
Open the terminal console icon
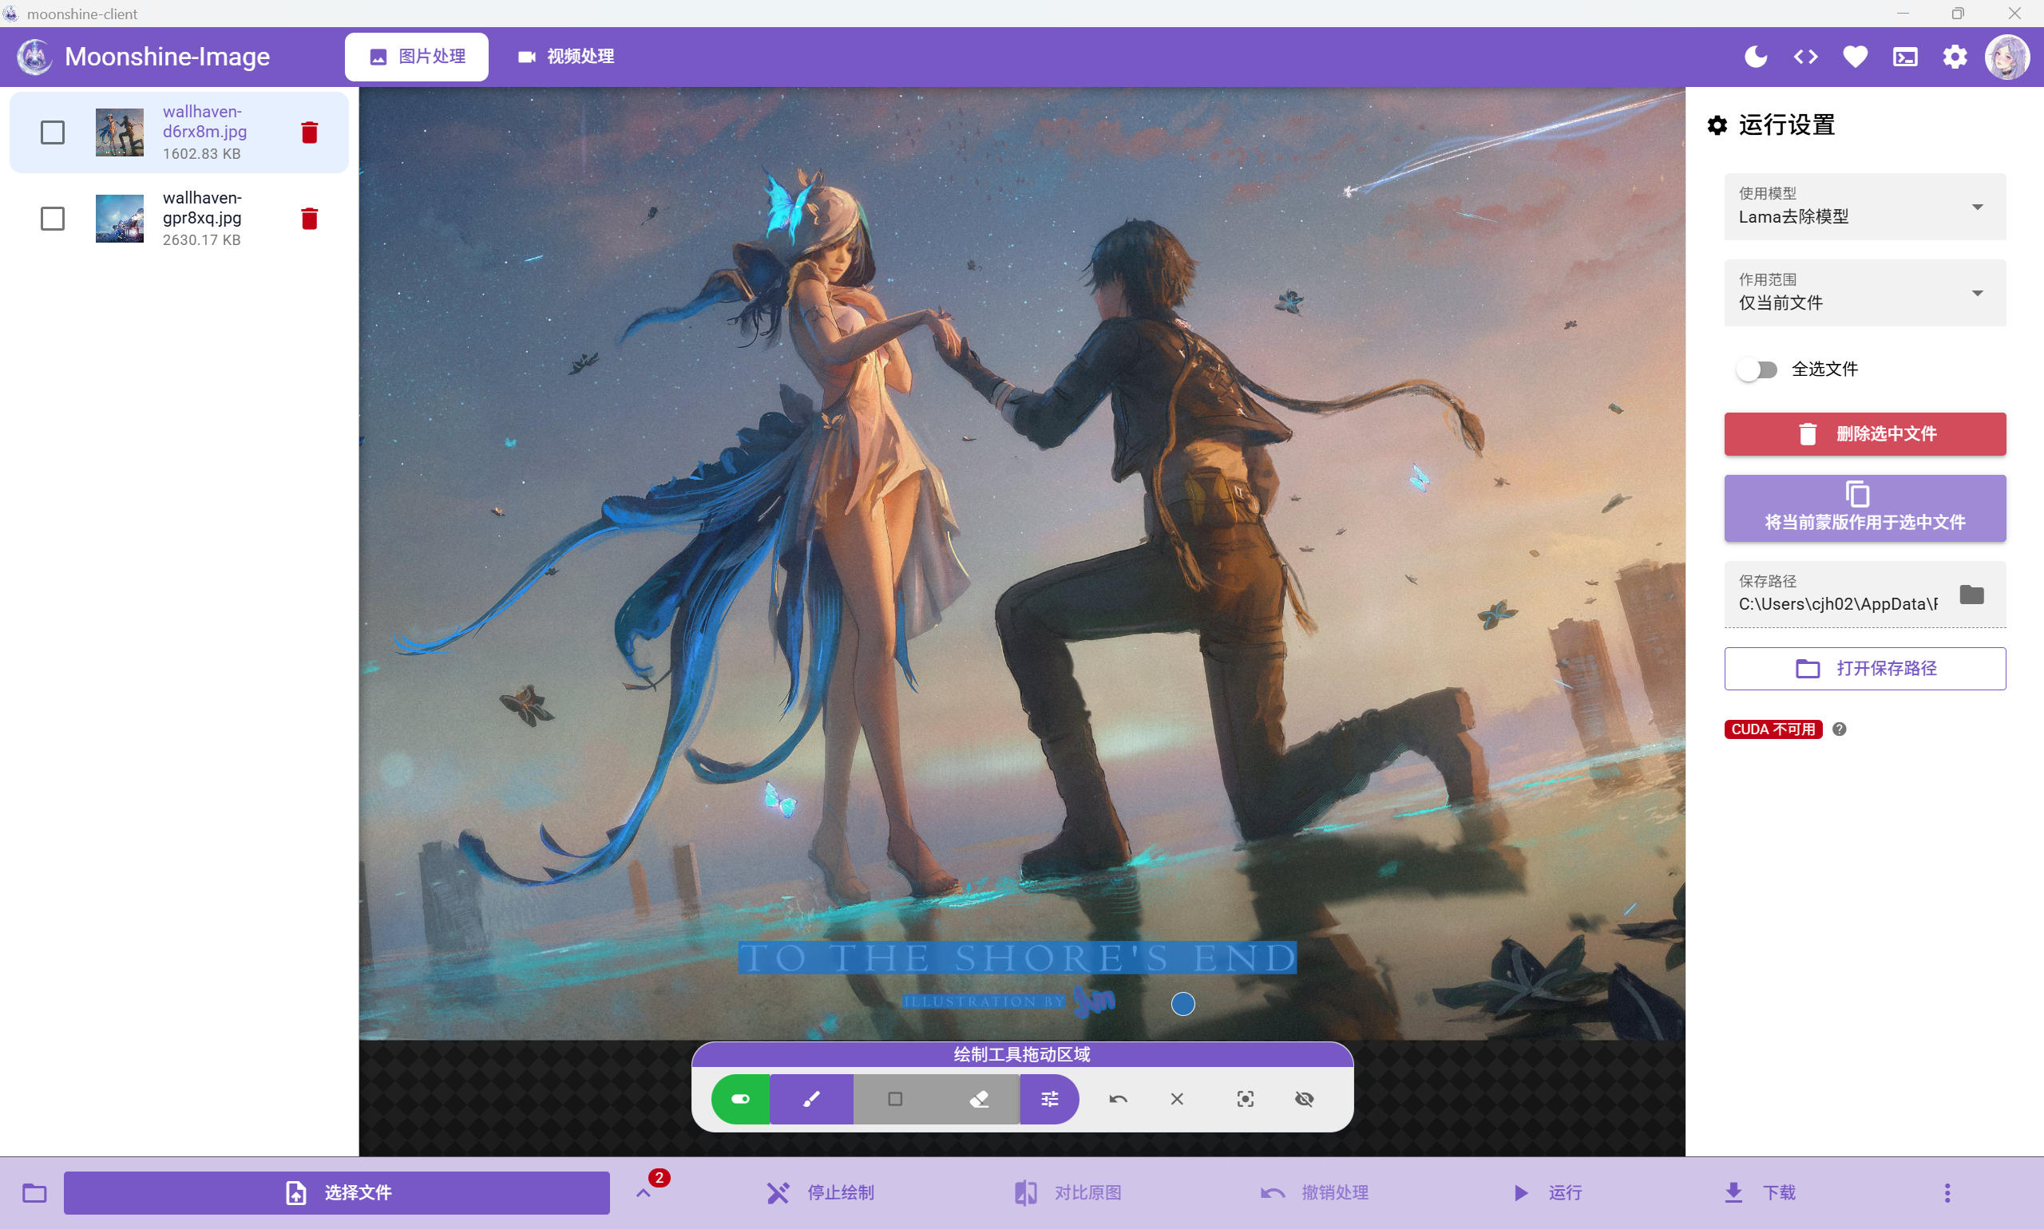1905,57
